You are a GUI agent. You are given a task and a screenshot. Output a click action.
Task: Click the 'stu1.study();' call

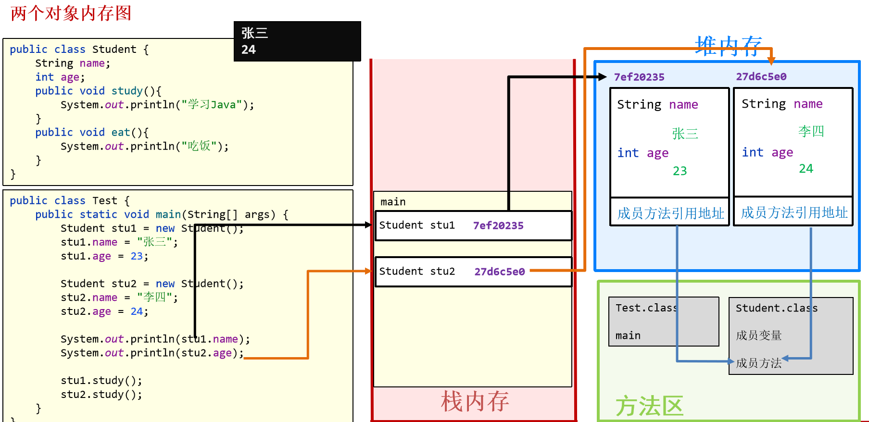(x=101, y=381)
